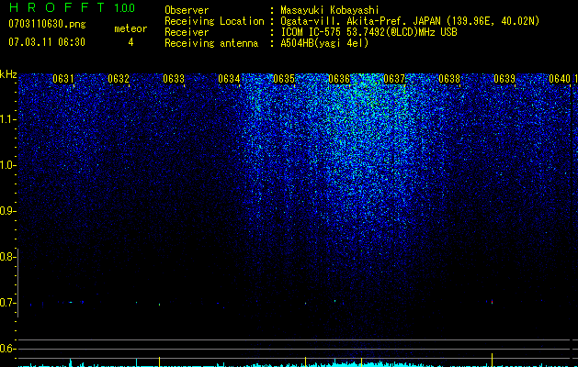
Task: Click the ICOM IC-575 receiver text
Action: (368, 32)
